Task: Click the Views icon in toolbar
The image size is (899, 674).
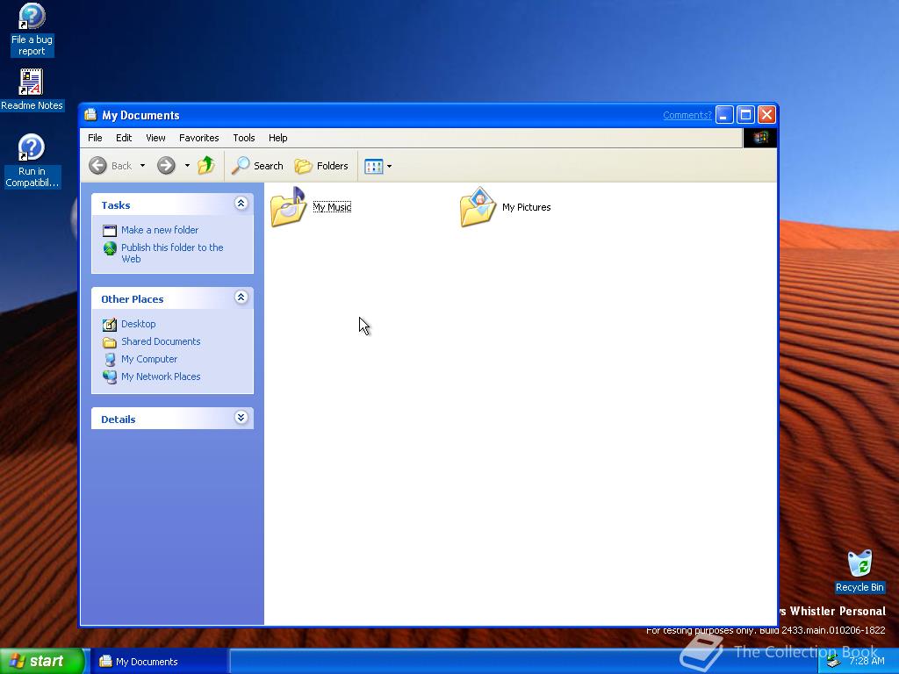Action: pyautogui.click(x=374, y=166)
